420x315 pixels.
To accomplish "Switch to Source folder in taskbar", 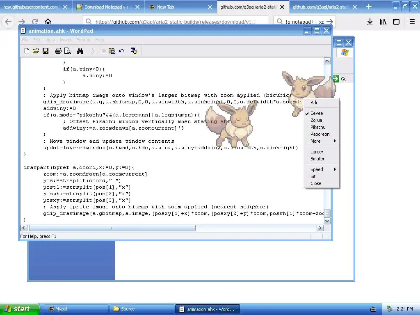I will pos(142,309).
